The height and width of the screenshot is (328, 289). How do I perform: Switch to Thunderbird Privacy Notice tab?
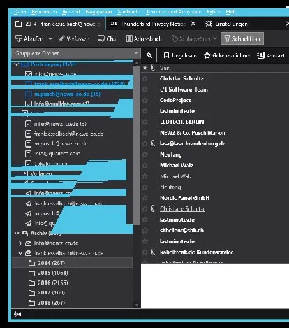pos(153,24)
